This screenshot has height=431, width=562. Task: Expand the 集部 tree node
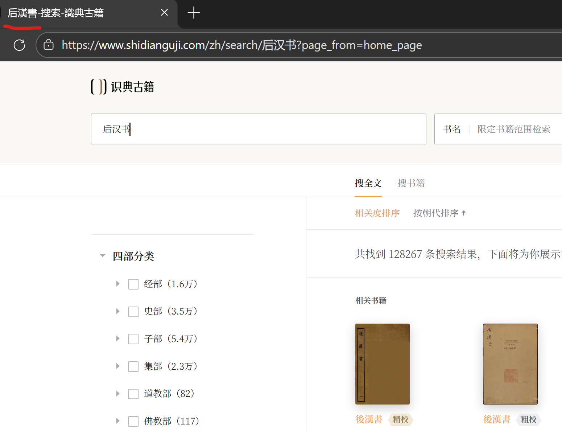point(118,366)
